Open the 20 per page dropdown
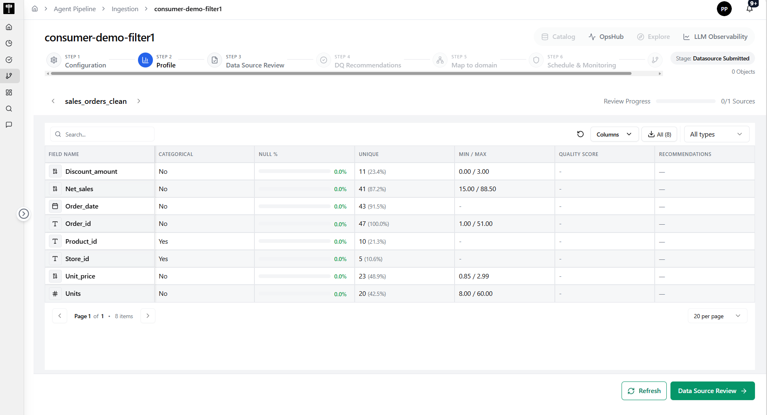The height and width of the screenshot is (415, 767). click(x=717, y=316)
